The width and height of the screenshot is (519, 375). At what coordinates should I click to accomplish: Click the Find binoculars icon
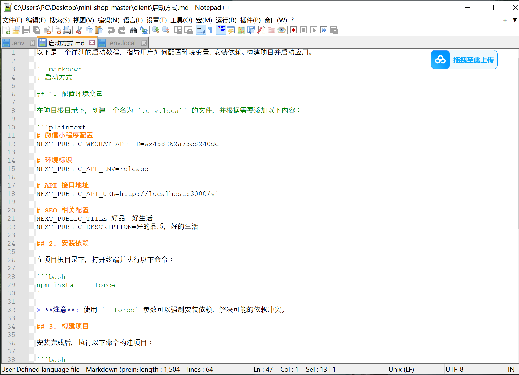pyautogui.click(x=133, y=30)
